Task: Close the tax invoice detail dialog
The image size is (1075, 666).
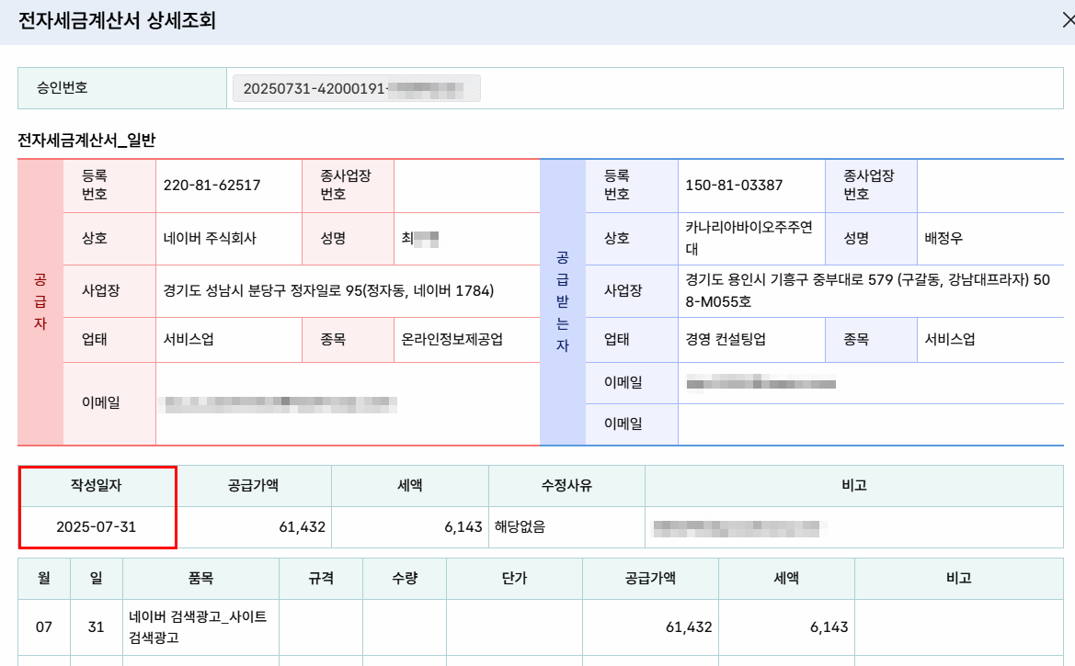Action: (1069, 20)
